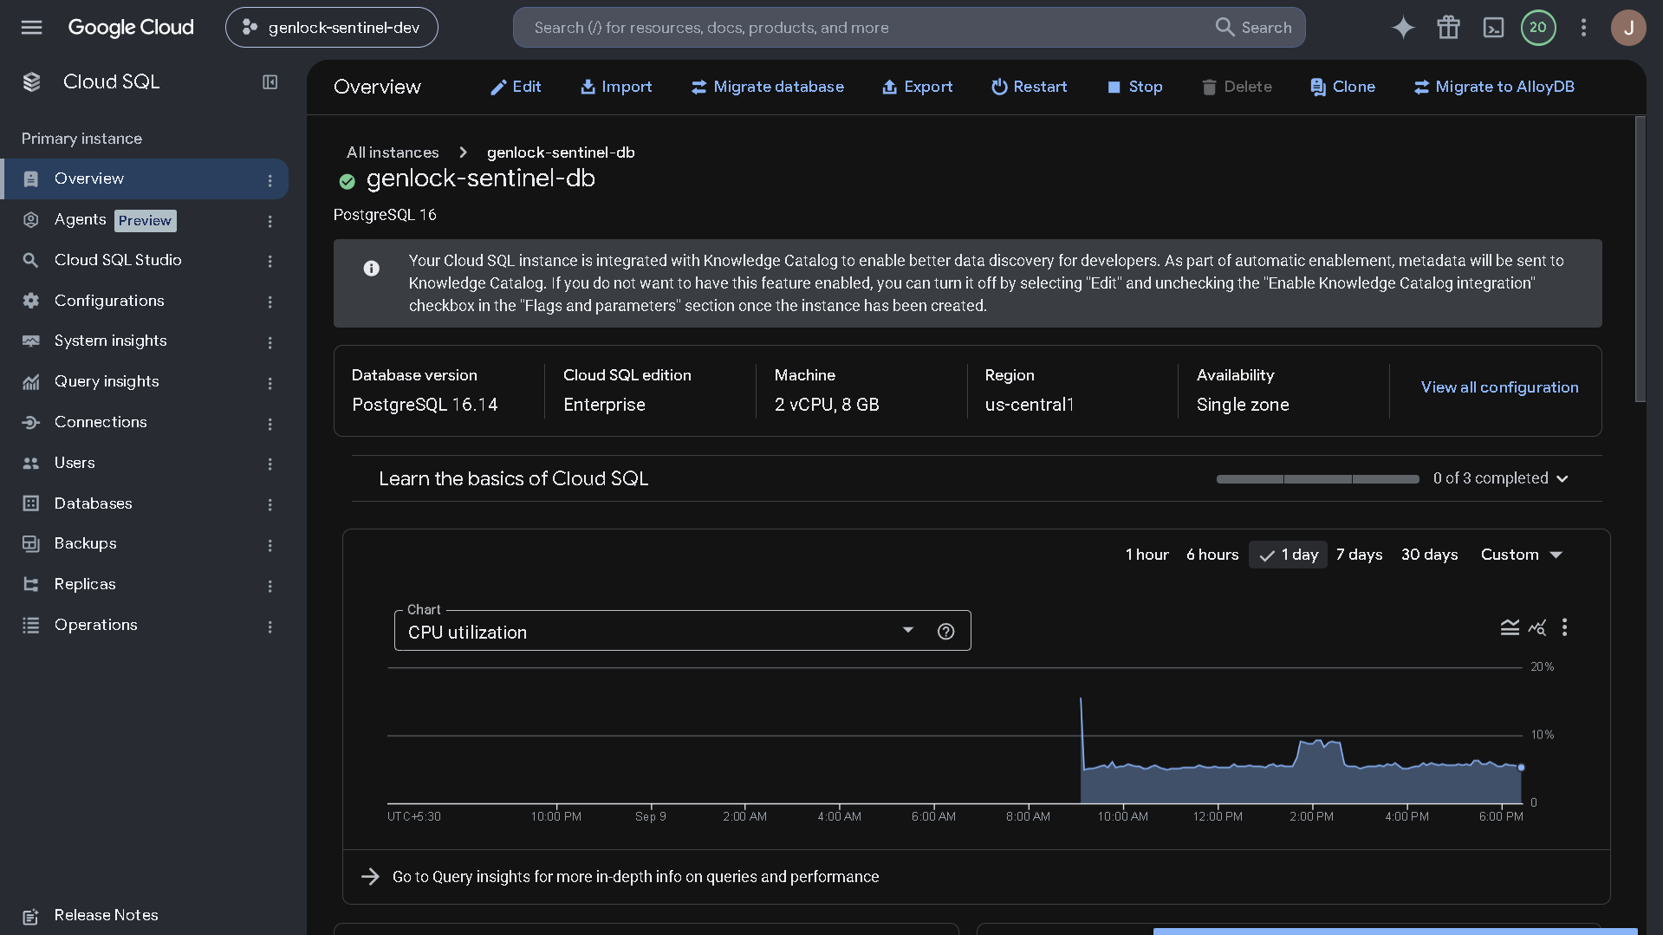Screen dimensions: 1663x935
Task: Open Release Notes in the sidebar
Action: pyautogui.click(x=106, y=915)
